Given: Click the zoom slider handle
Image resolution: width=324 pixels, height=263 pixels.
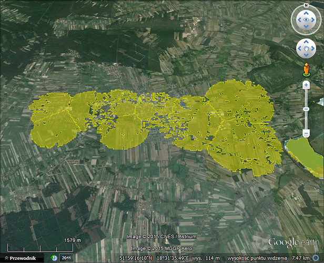Looking at the screenshot, I should 306,109.
